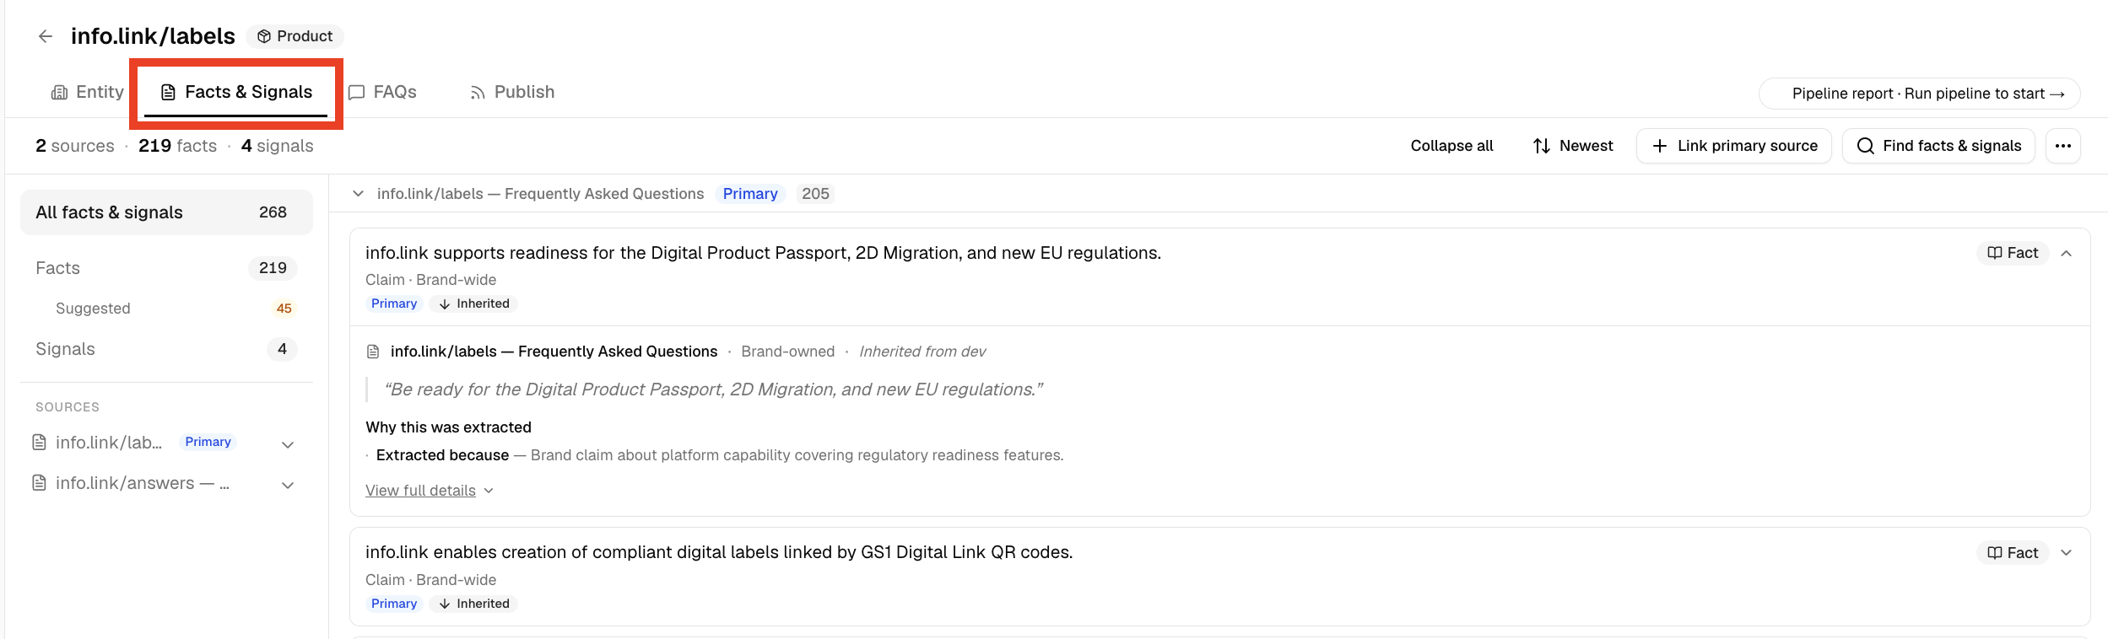Collapse the Frequently Asked Questions group header
This screenshot has width=2108, height=639.
point(359,194)
